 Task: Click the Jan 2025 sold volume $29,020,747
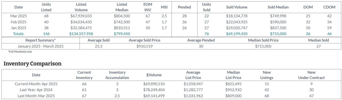pyautogui.click(x=237, y=28)
